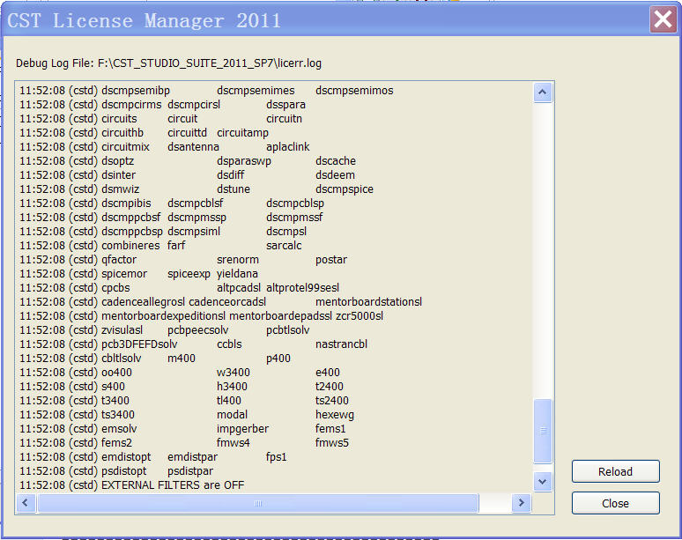Click log entry 'ts2400'
The width and height of the screenshot is (682, 540).
[332, 401]
